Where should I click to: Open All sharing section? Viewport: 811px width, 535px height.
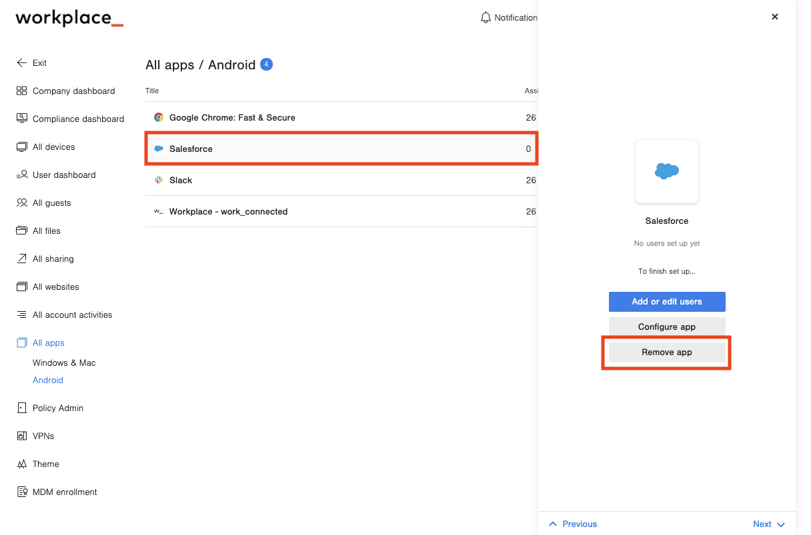[53, 259]
